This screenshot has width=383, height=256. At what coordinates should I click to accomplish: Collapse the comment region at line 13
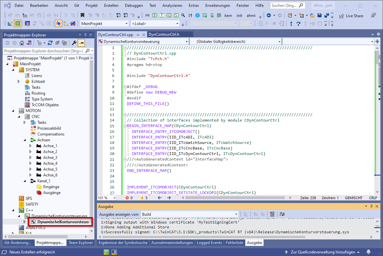click(125, 115)
